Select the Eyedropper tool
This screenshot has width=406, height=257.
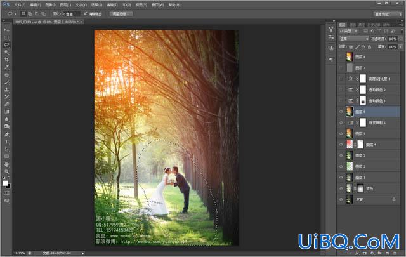tap(7, 67)
